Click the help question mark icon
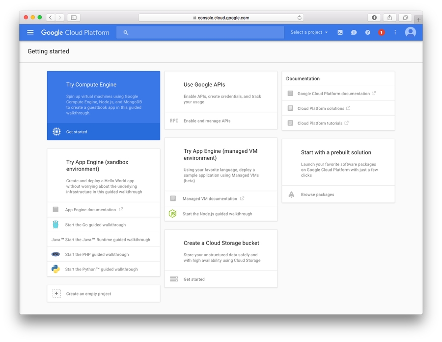Viewport: 442px width, 342px height. (367, 32)
